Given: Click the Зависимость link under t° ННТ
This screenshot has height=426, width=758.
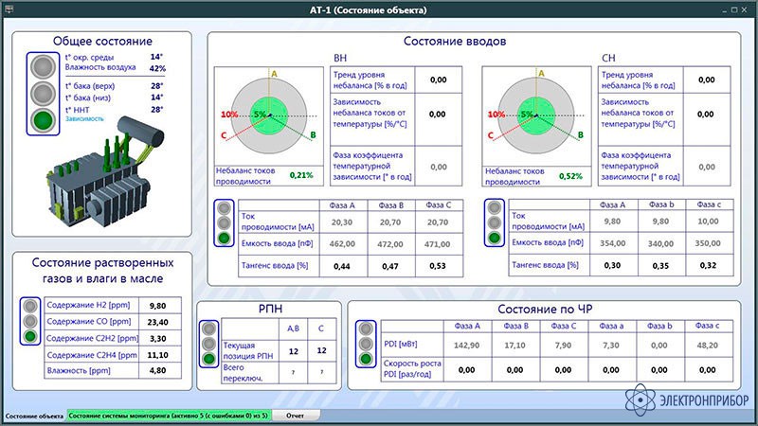Looking at the screenshot, I should tap(85, 119).
